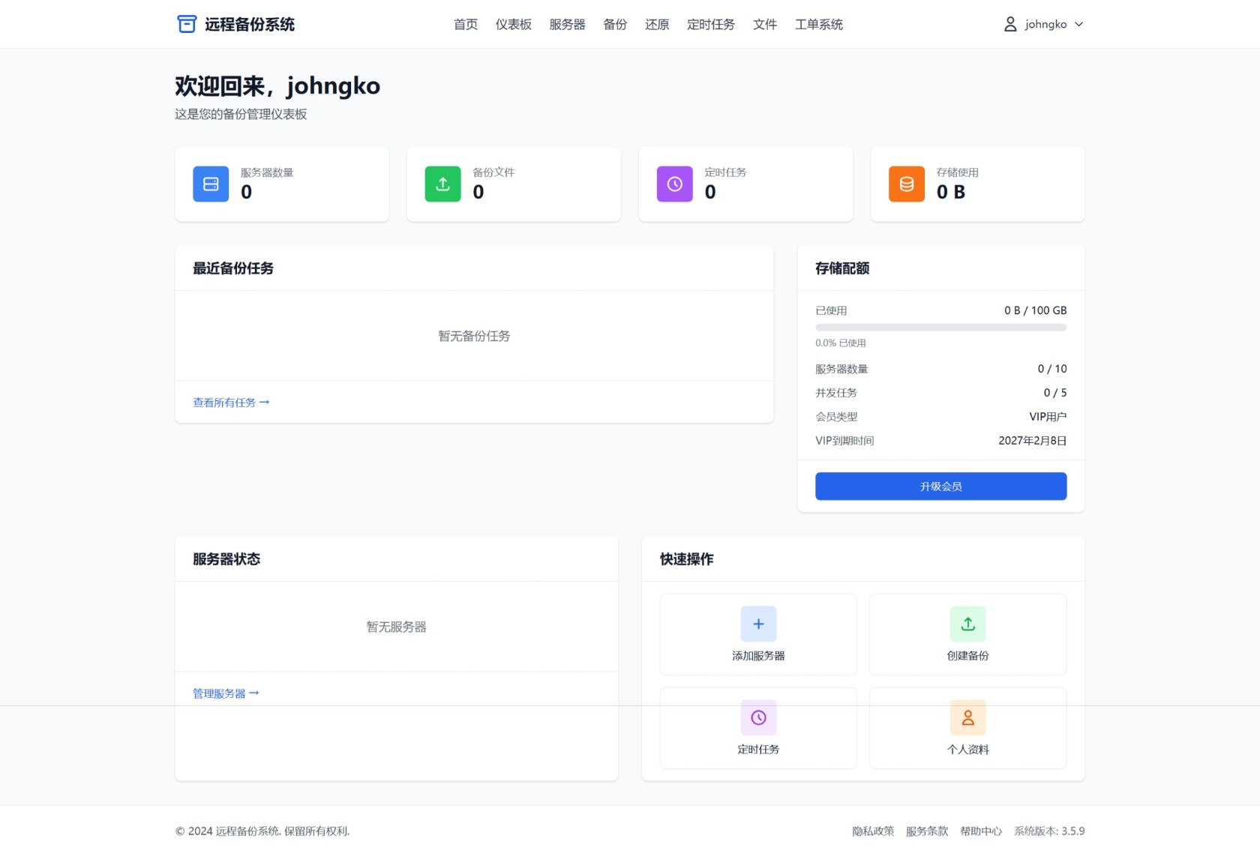Click the green backup files upload icon
1260x856 pixels.
pos(442,184)
